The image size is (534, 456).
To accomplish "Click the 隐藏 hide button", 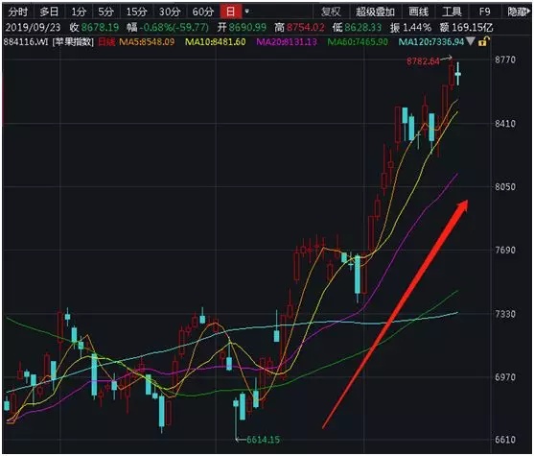I will coord(518,12).
